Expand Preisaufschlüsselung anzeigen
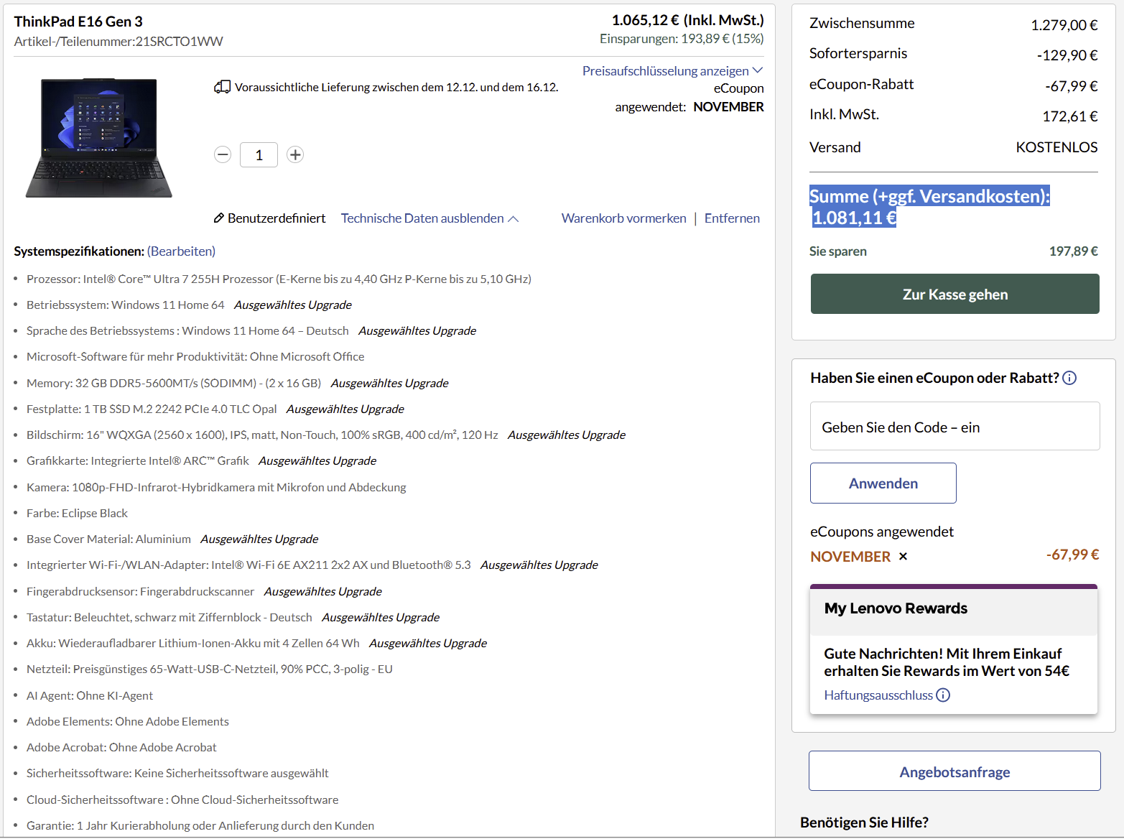 pos(672,70)
